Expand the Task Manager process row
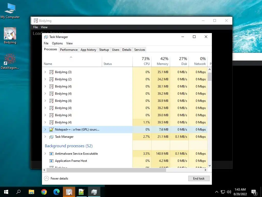262x197 pixels. 45,137
